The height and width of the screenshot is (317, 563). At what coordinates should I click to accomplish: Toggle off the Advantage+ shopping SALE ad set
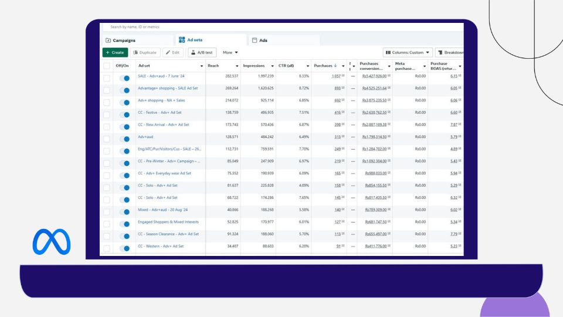(124, 90)
